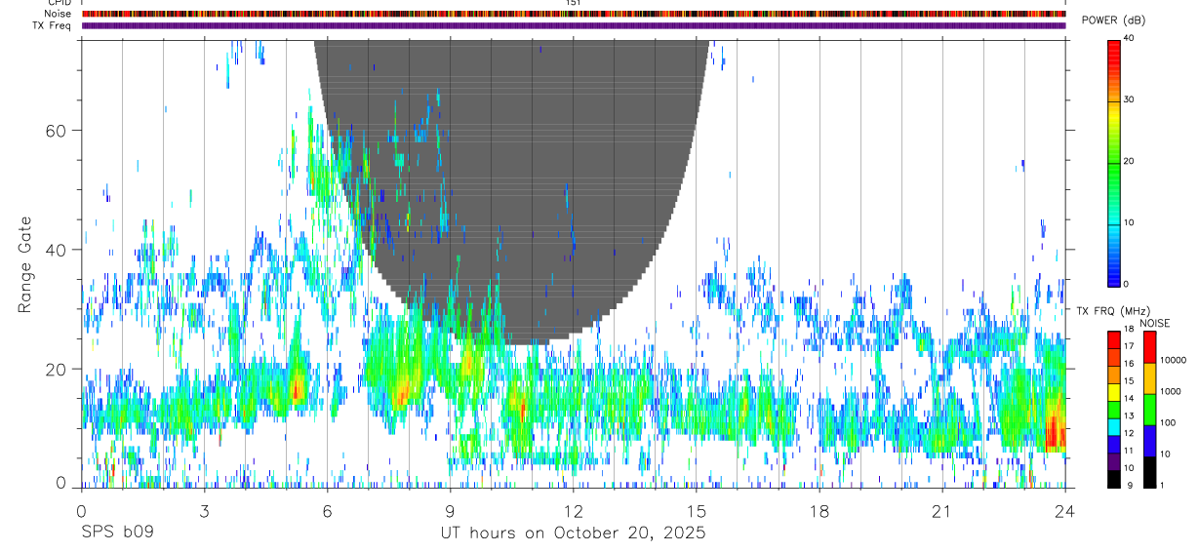Click the '10000' NOISE scale label
1198x553 pixels.
tap(1173, 360)
